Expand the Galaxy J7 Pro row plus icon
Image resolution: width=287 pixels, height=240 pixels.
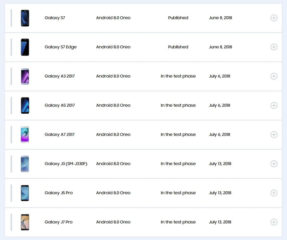[x=274, y=222]
